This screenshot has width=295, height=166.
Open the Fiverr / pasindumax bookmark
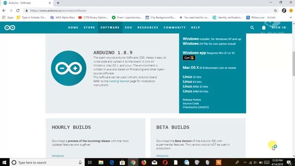click(x=127, y=18)
